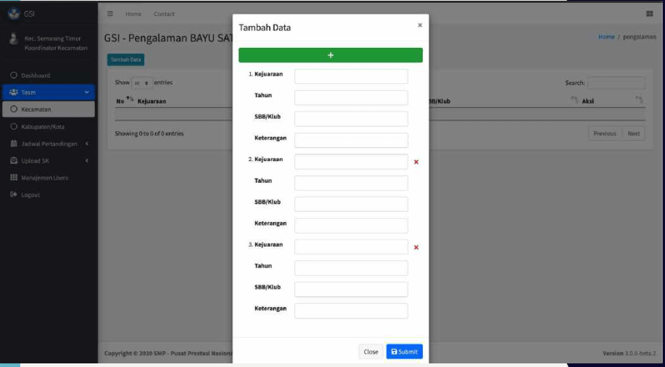Click the table Search input field
This screenshot has width=665, height=367.
tap(616, 83)
